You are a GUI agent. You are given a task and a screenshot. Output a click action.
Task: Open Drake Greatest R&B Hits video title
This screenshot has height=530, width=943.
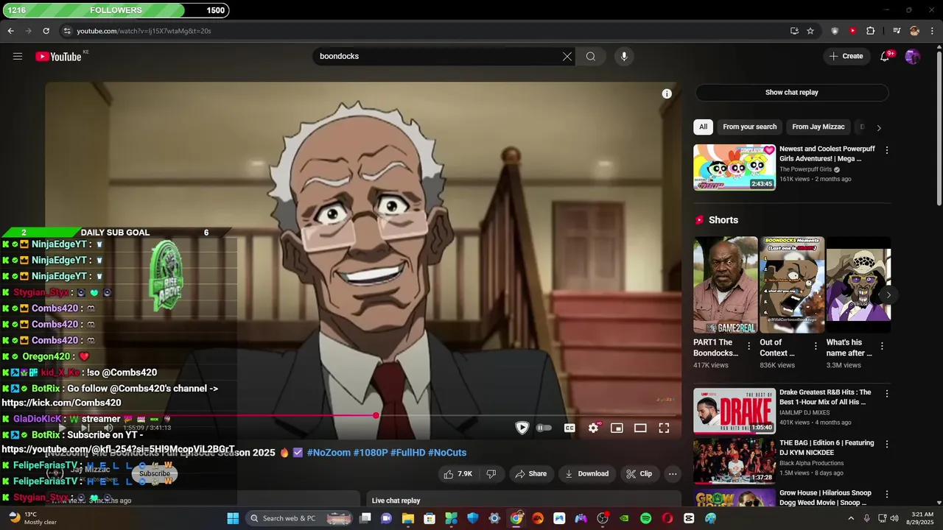pyautogui.click(x=825, y=397)
